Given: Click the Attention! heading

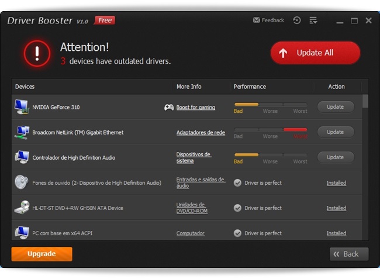Looking at the screenshot, I should point(84,47).
